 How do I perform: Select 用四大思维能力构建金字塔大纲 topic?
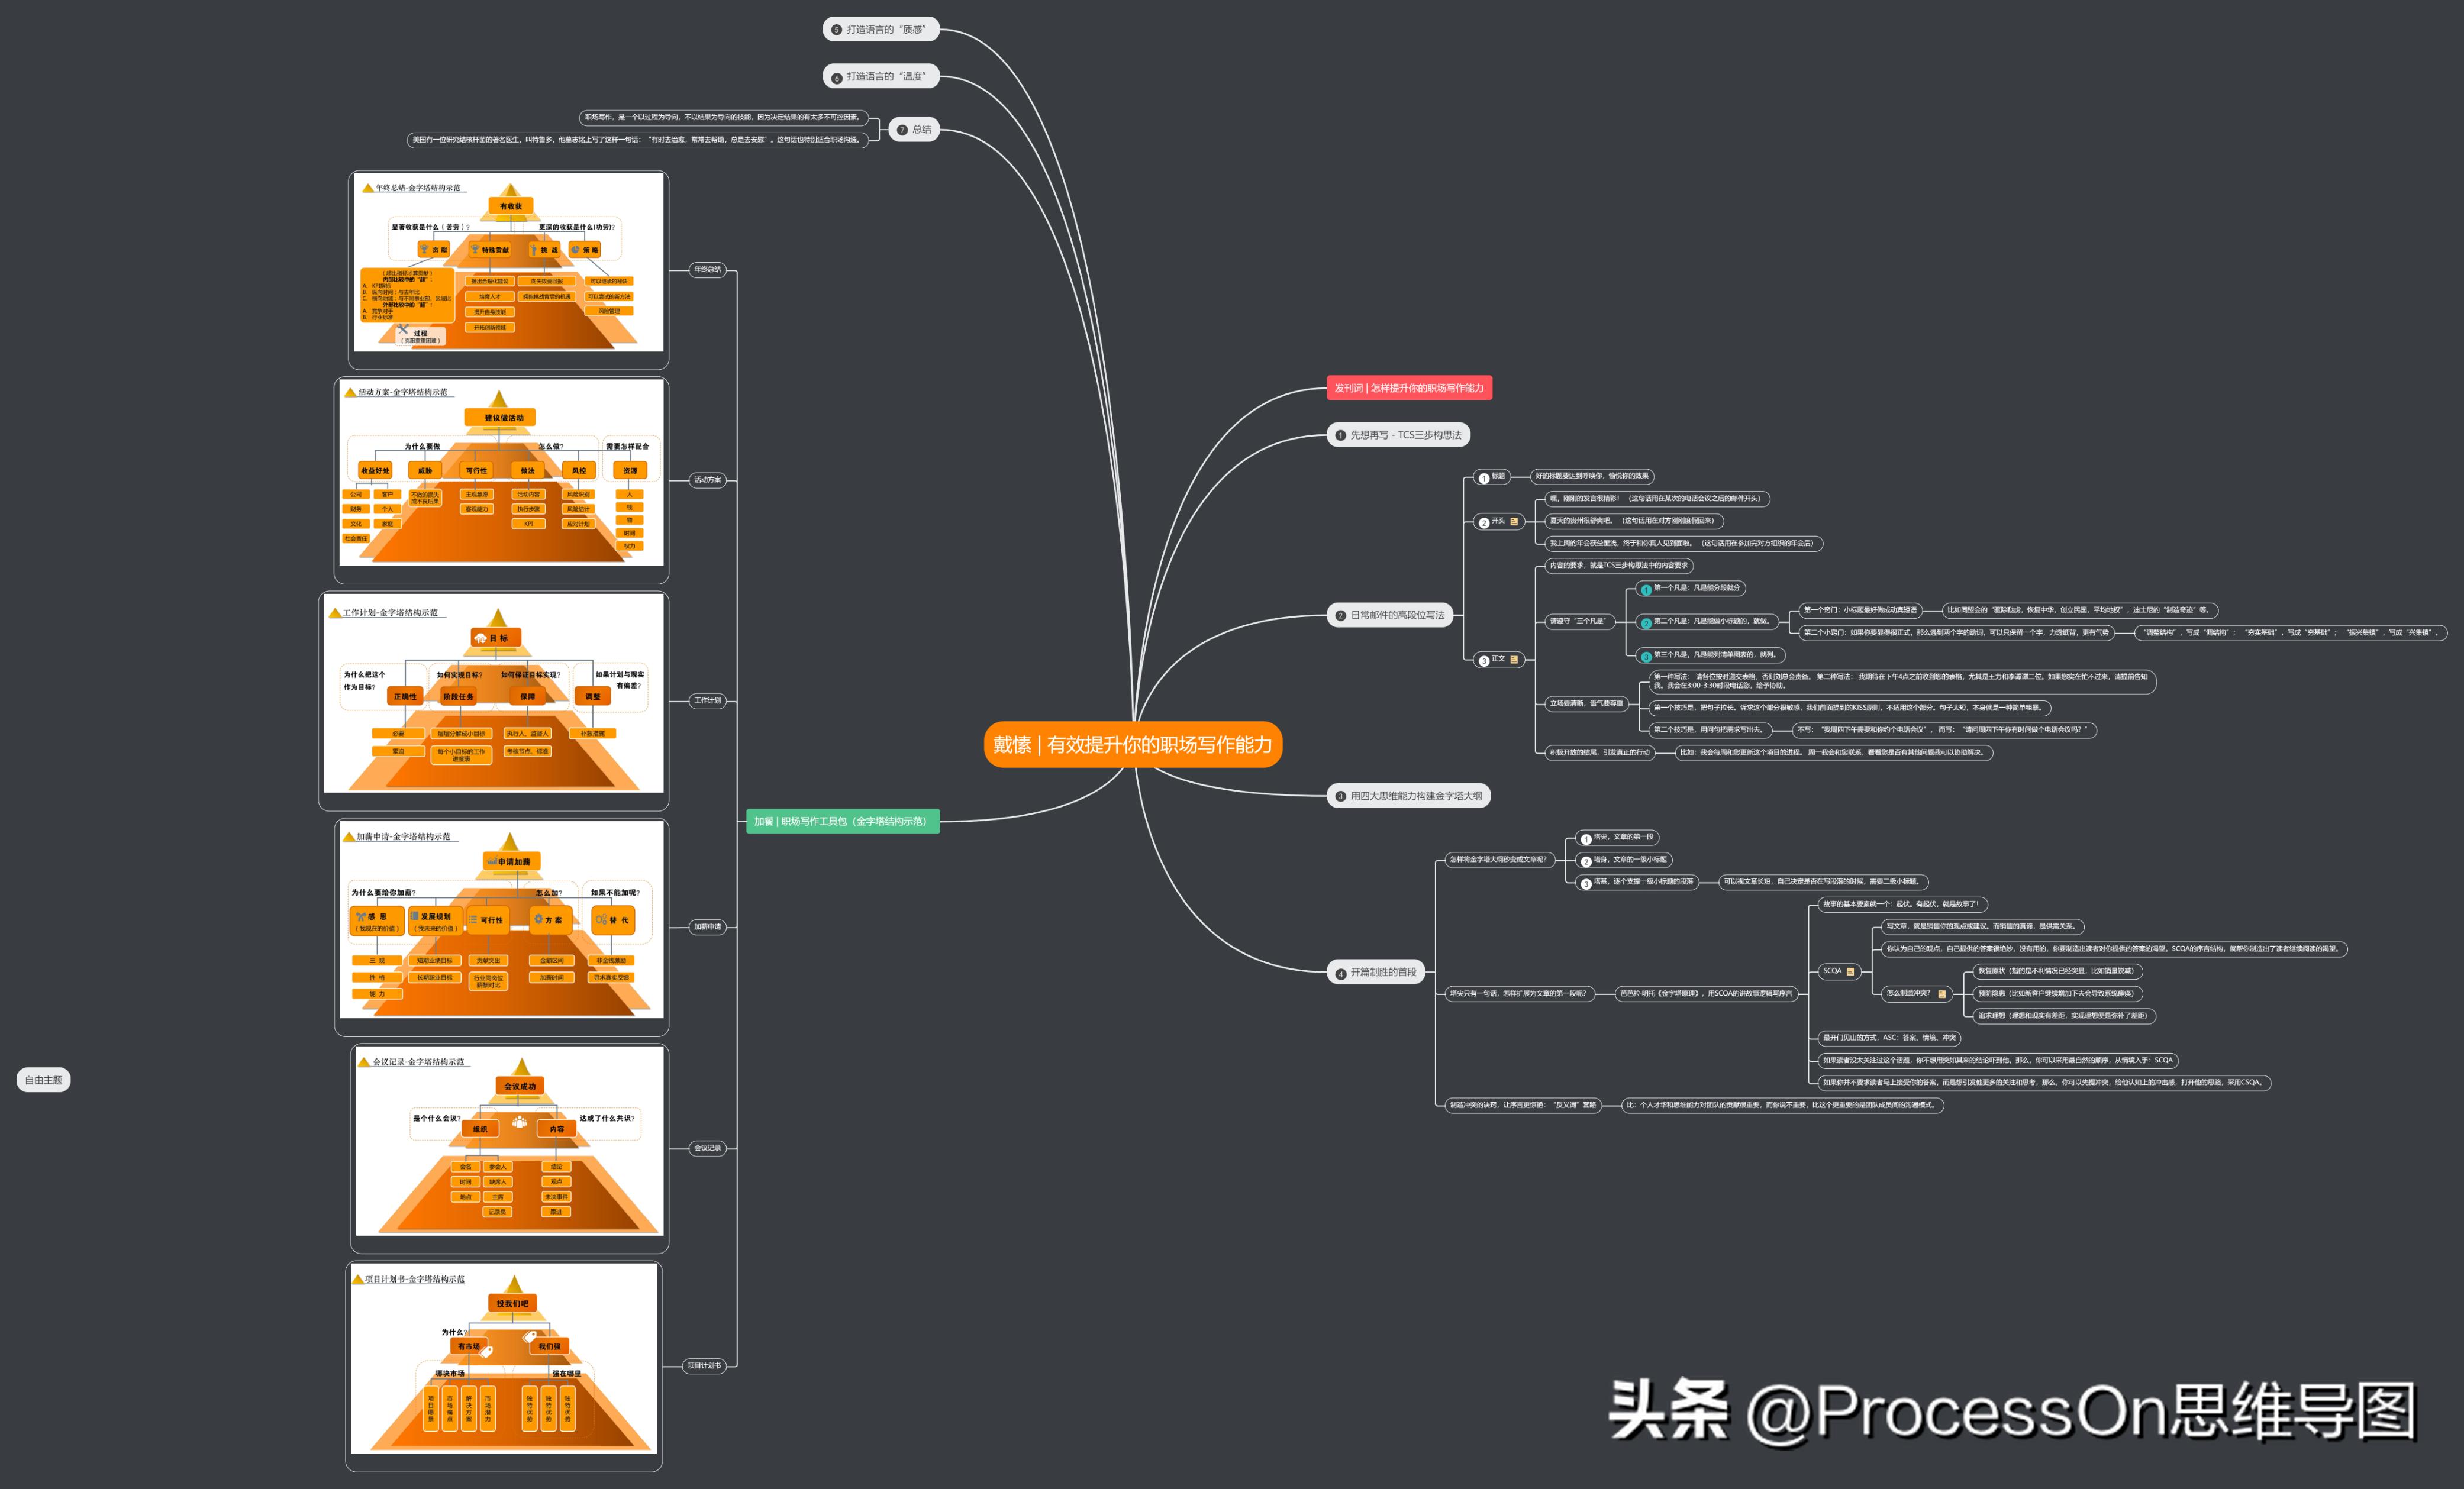[x=1408, y=796]
